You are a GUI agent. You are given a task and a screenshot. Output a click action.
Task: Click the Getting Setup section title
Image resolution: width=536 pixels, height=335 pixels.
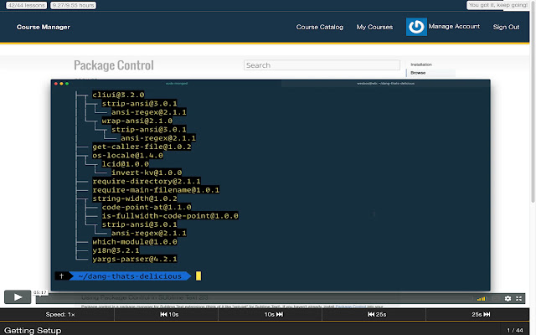[x=33, y=331]
